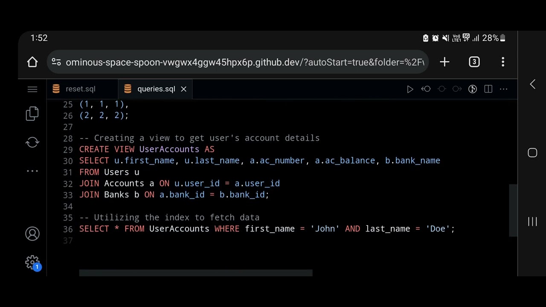Click comment 'Utilizing the index' line
The image size is (546, 307).
pyautogui.click(x=169, y=217)
